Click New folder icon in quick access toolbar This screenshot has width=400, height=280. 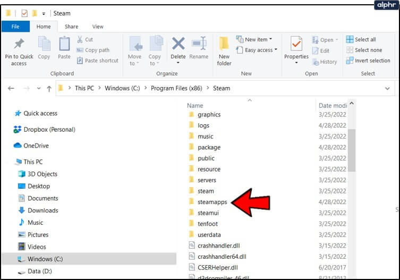[35, 13]
